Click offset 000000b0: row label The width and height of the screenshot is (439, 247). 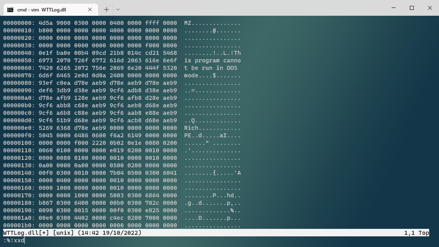coord(19,105)
